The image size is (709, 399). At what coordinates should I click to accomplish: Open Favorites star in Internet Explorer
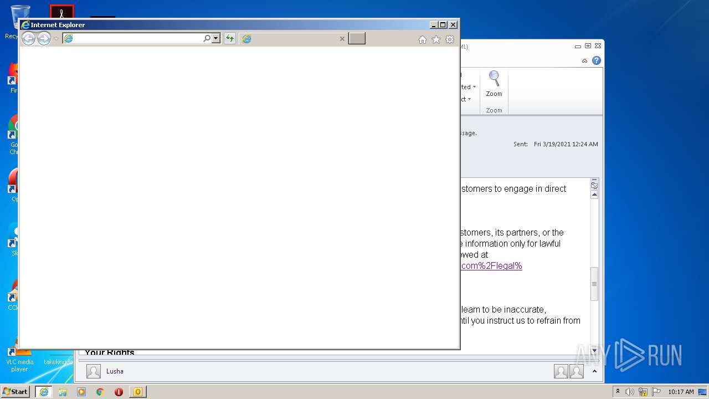(436, 39)
